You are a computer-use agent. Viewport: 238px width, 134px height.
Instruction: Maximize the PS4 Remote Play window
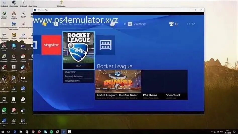[196, 10]
